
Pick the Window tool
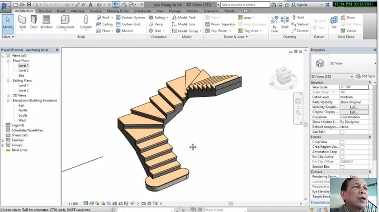pyautogui.click(x=46, y=22)
